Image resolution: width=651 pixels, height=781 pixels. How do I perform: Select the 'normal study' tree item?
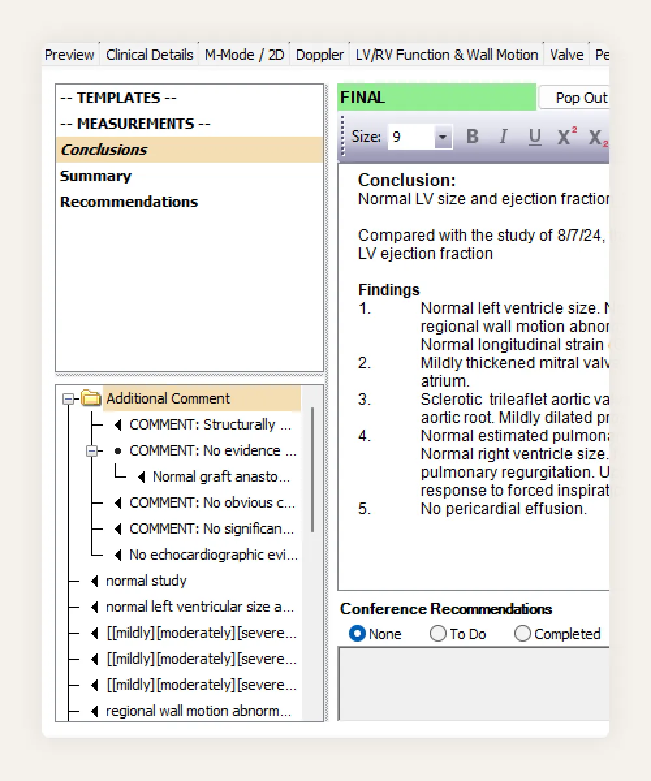point(146,581)
